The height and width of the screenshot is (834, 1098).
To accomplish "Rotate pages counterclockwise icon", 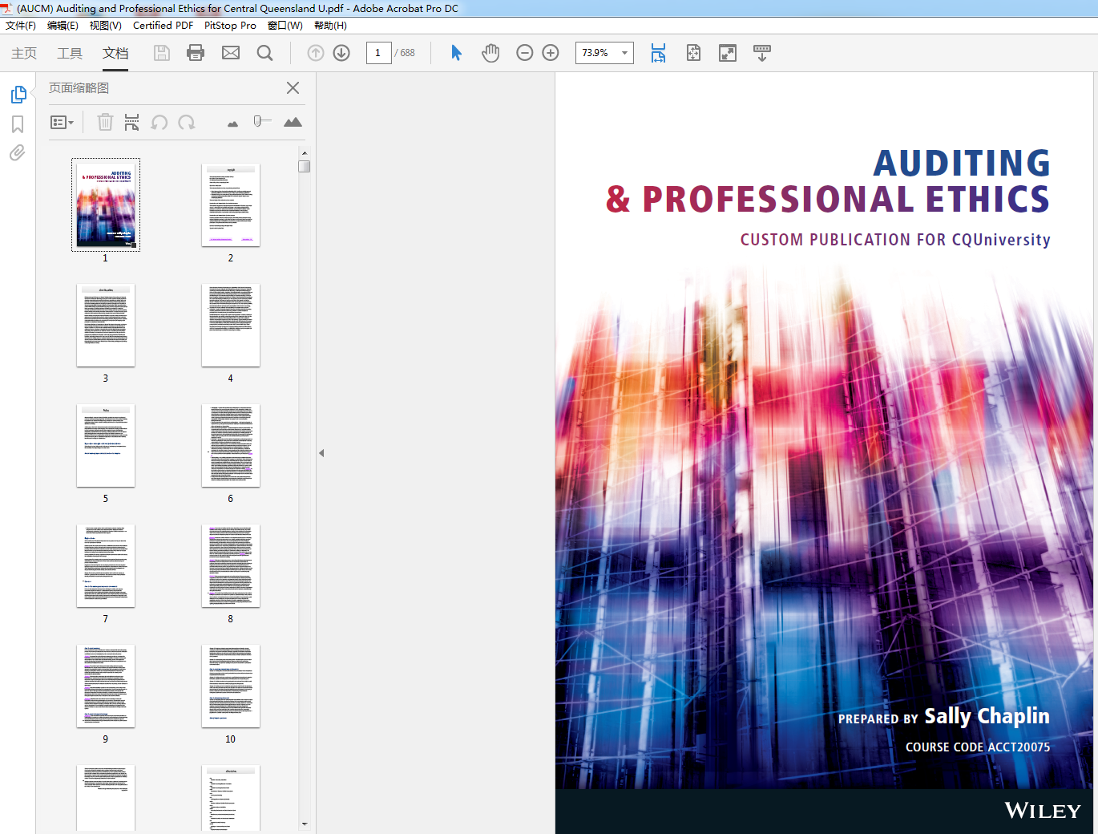I will click(159, 122).
